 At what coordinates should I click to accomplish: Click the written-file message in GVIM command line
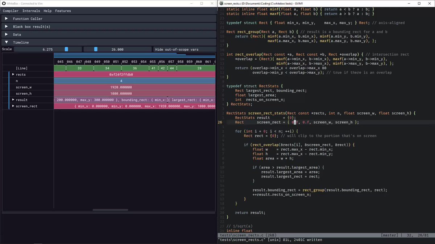click(x=270, y=240)
